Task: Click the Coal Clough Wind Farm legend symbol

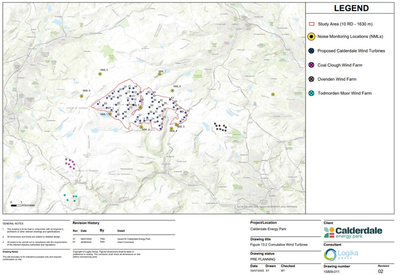Action: pyautogui.click(x=311, y=65)
